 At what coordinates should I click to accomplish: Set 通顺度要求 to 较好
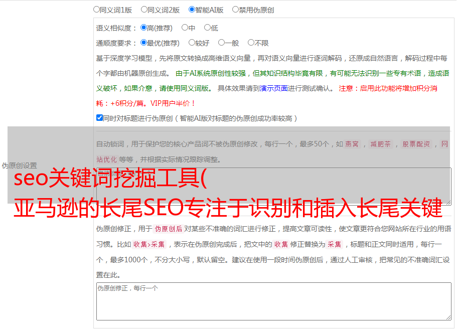point(192,43)
